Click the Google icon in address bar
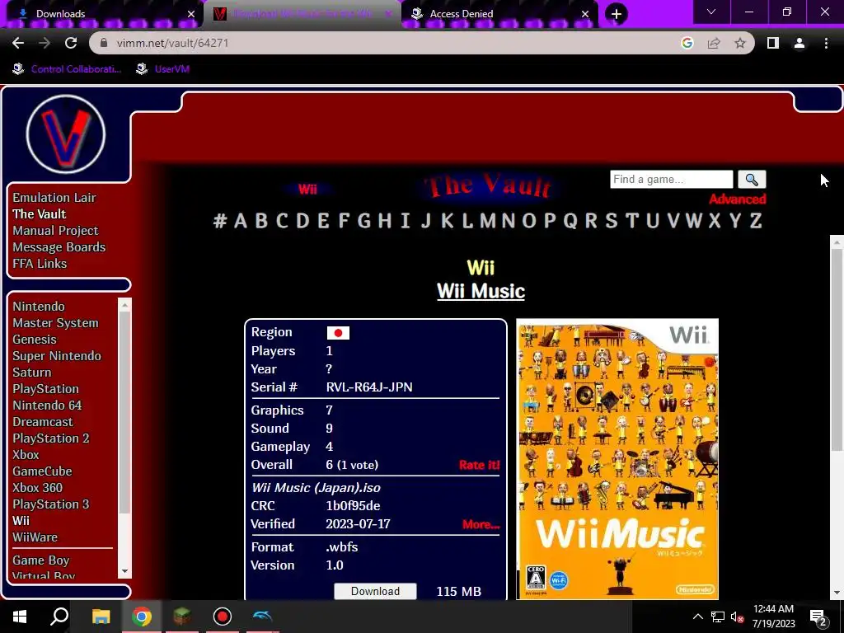844x633 pixels. [x=687, y=43]
